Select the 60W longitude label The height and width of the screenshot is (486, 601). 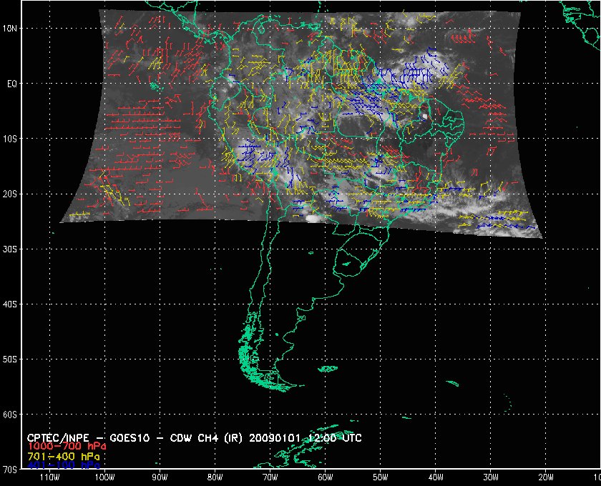click(x=325, y=478)
